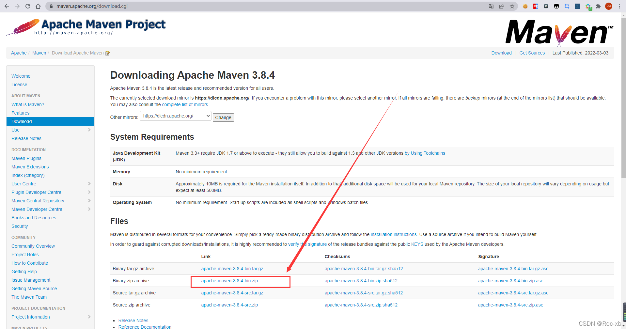
Task: Click the edit icon beside Download Apache Maven
Action: pos(107,53)
